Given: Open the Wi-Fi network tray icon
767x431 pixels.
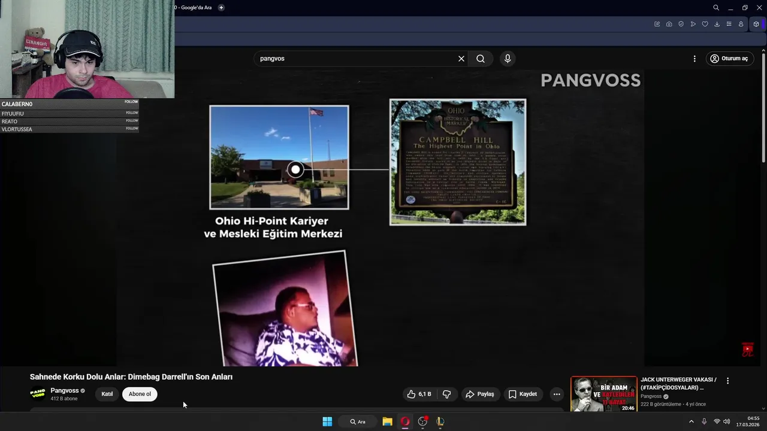Looking at the screenshot, I should [717, 421].
